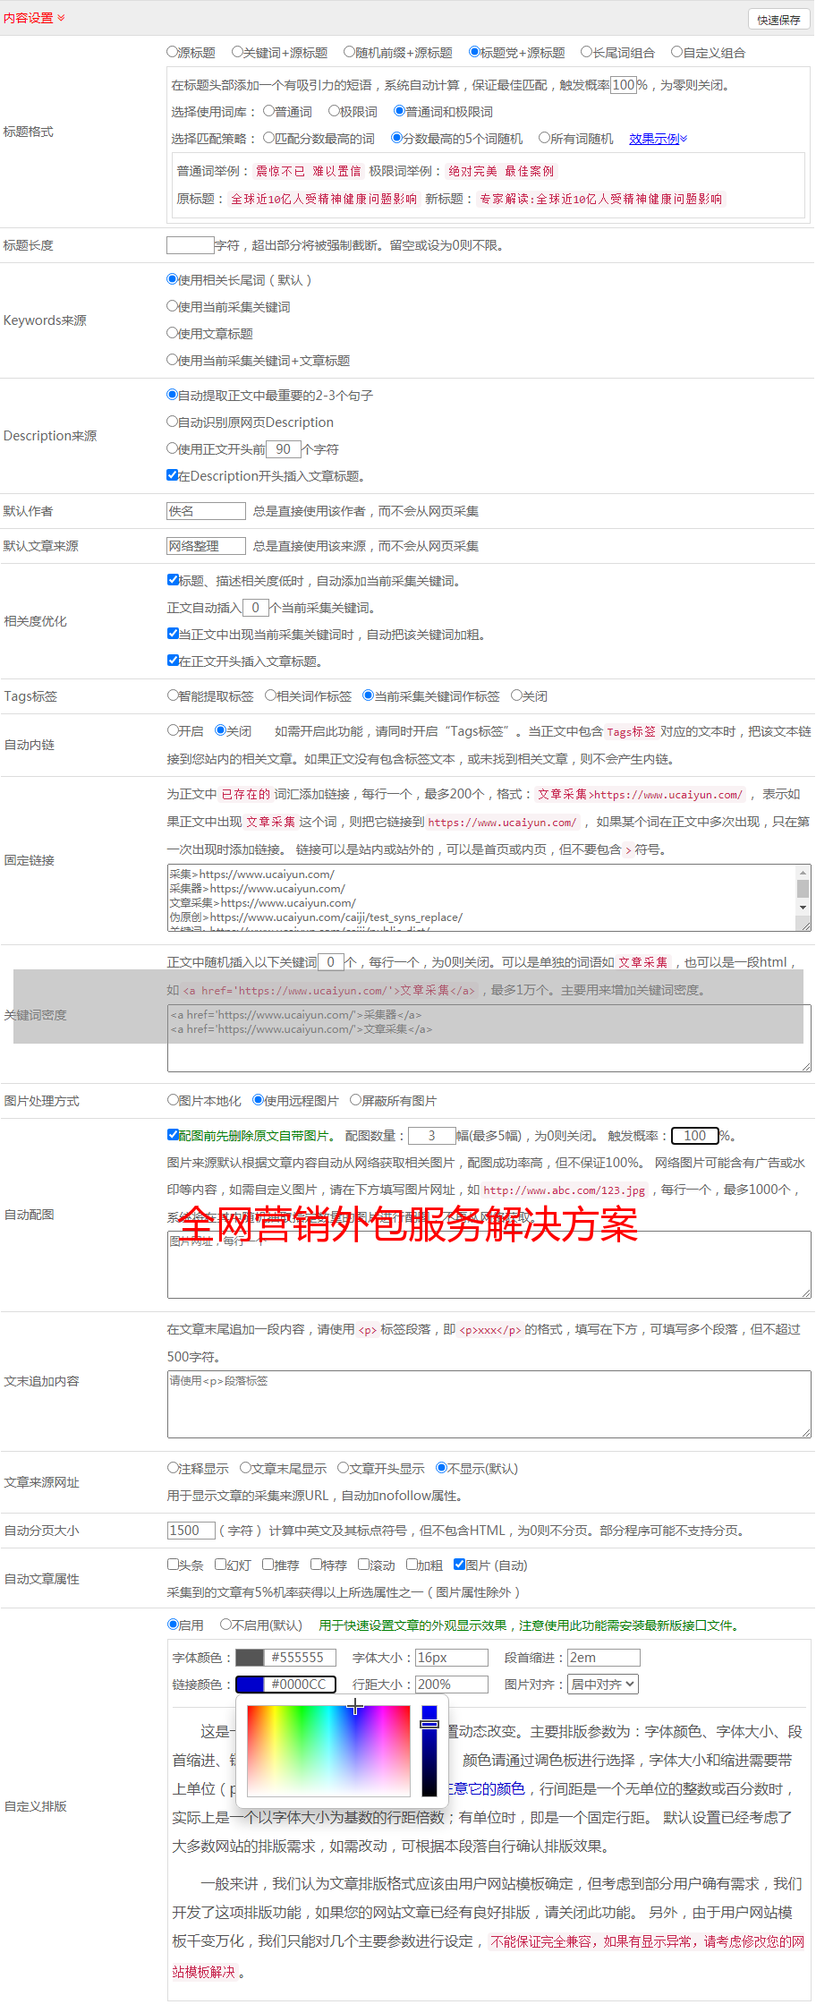This screenshot has width=816, height=2013.
Task: Click the 快速保存 button
Action: pos(778,20)
